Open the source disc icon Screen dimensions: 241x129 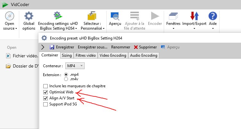(x=10, y=16)
